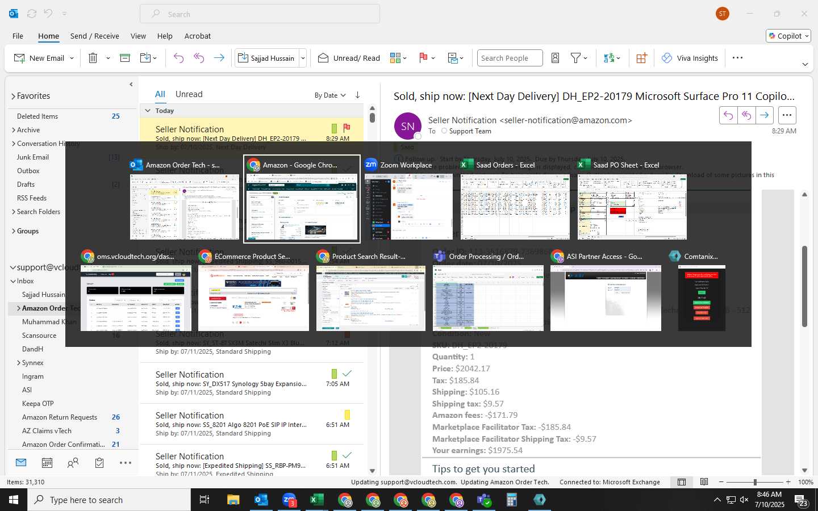Click the Copilot button
The width and height of the screenshot is (818, 511).
788,36
